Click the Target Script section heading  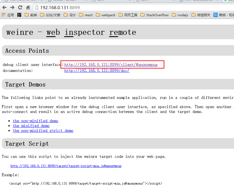[27, 144]
